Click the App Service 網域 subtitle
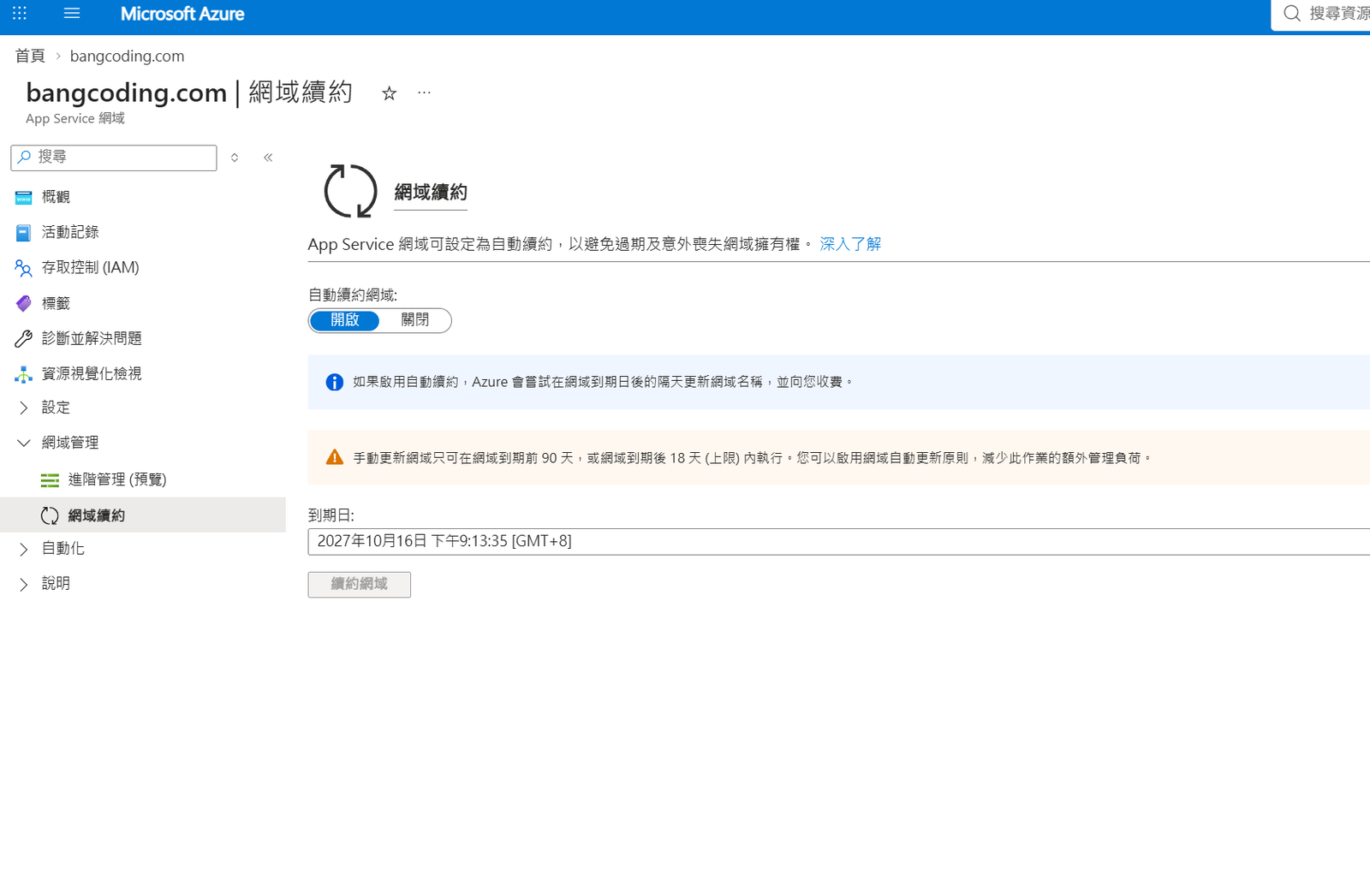This screenshot has height=869, width=1370. click(75, 118)
